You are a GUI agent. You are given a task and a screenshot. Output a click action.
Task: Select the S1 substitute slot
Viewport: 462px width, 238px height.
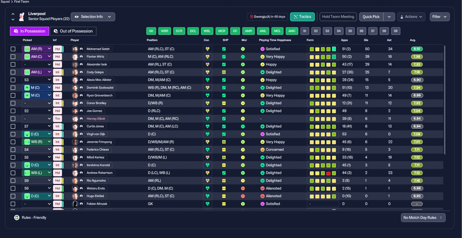(x=305, y=31)
